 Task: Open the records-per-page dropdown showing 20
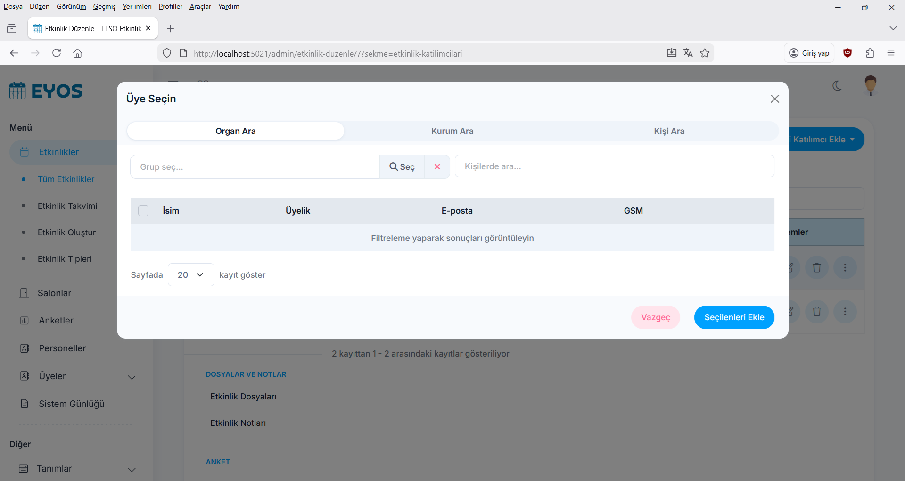[x=191, y=275]
